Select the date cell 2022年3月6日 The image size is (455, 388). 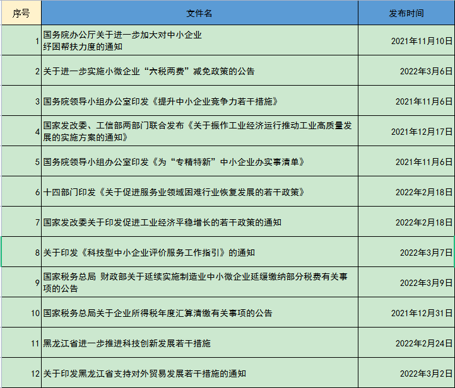coord(406,71)
